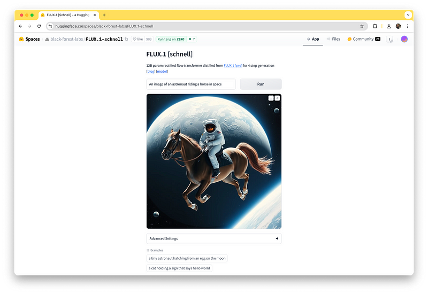Expand the tab search chevron
Screen dimensions: 428x294
[408, 15]
